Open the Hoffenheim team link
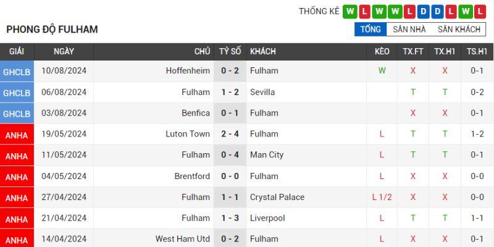 tap(188, 70)
